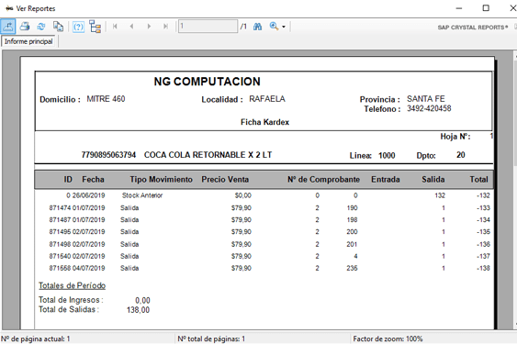Viewport: 517px width, 344px height.
Task: Click the page number input field
Action: tap(208, 27)
